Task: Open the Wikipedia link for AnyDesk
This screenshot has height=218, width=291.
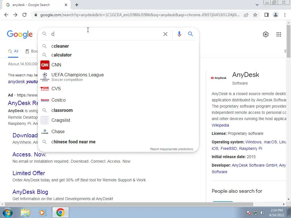Action: coord(220,125)
